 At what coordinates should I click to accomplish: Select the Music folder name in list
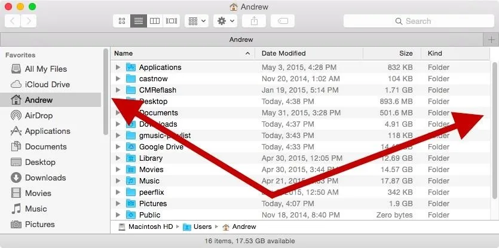149,181
